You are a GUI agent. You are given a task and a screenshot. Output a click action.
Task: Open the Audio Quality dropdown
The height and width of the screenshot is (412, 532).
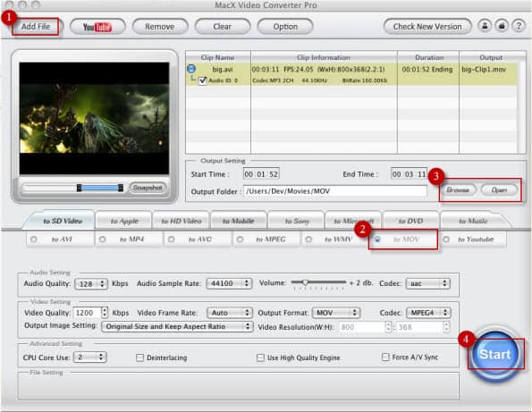coord(90,284)
